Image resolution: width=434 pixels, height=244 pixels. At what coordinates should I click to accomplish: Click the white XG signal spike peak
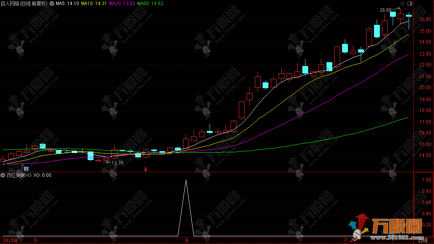coord(186,180)
